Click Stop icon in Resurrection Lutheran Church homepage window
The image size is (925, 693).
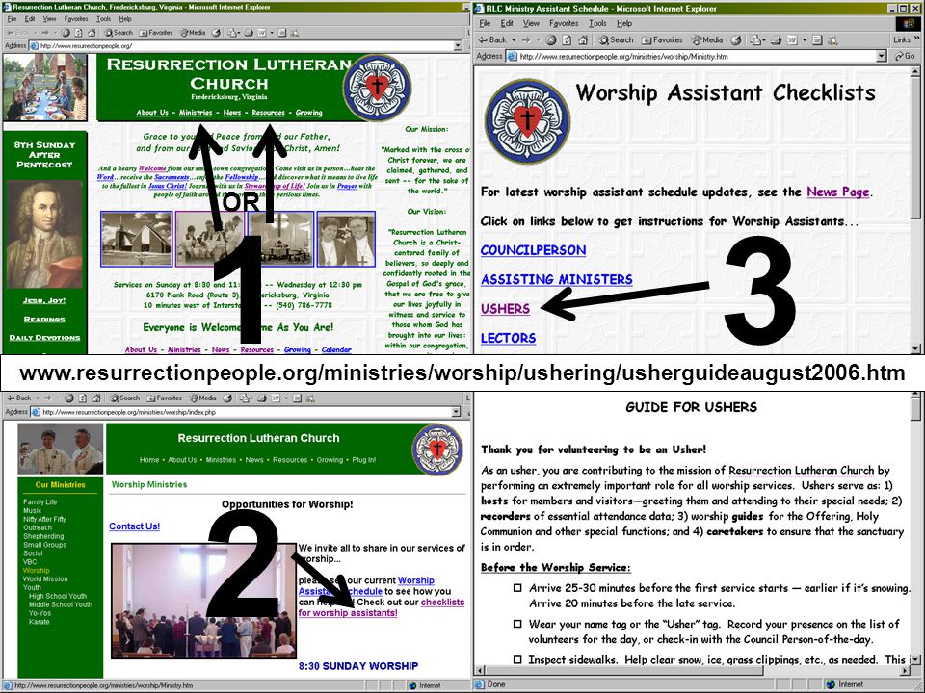tap(66, 33)
